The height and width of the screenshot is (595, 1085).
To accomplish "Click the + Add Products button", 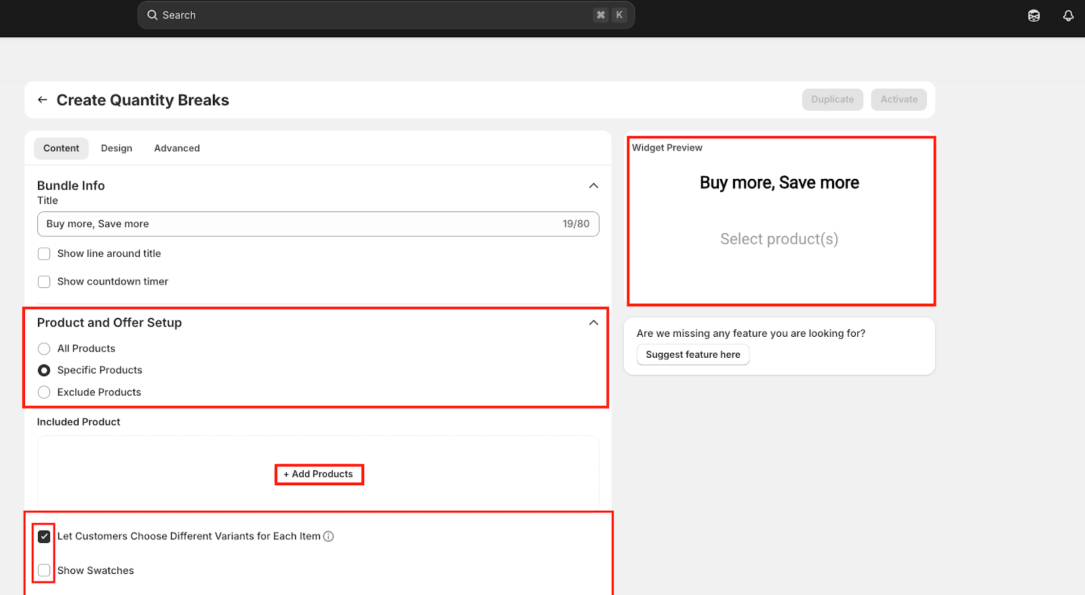I will click(319, 474).
